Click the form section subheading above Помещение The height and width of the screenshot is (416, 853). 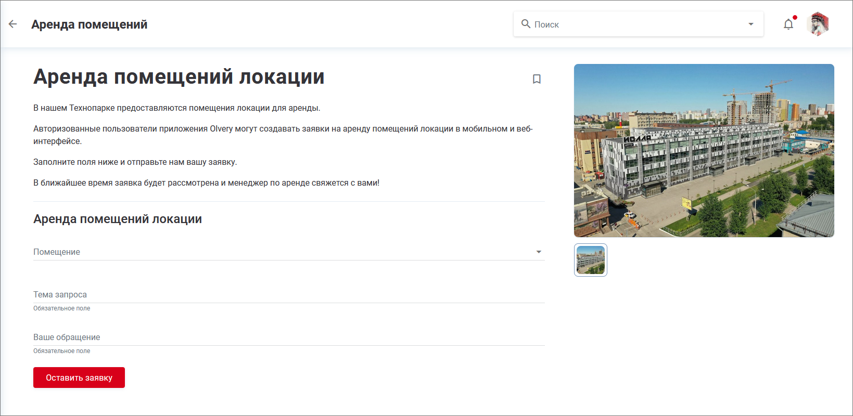pyautogui.click(x=118, y=219)
